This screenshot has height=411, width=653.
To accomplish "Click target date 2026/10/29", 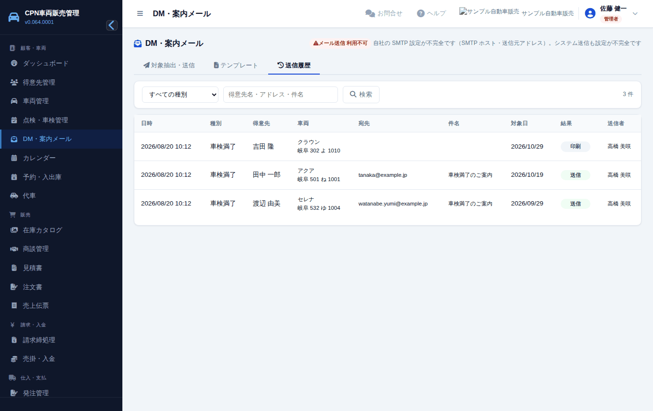I will click(x=527, y=146).
